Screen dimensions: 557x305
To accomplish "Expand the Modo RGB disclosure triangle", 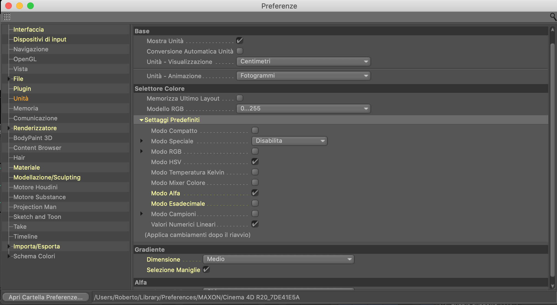I will (142, 151).
